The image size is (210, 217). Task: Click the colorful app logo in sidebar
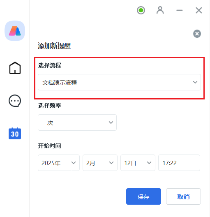click(15, 31)
